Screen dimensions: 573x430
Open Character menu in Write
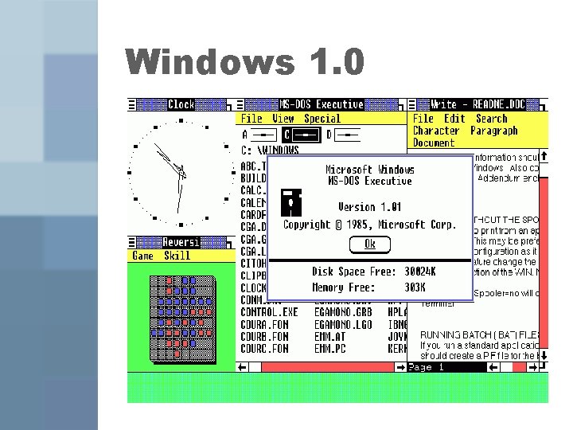(x=436, y=131)
